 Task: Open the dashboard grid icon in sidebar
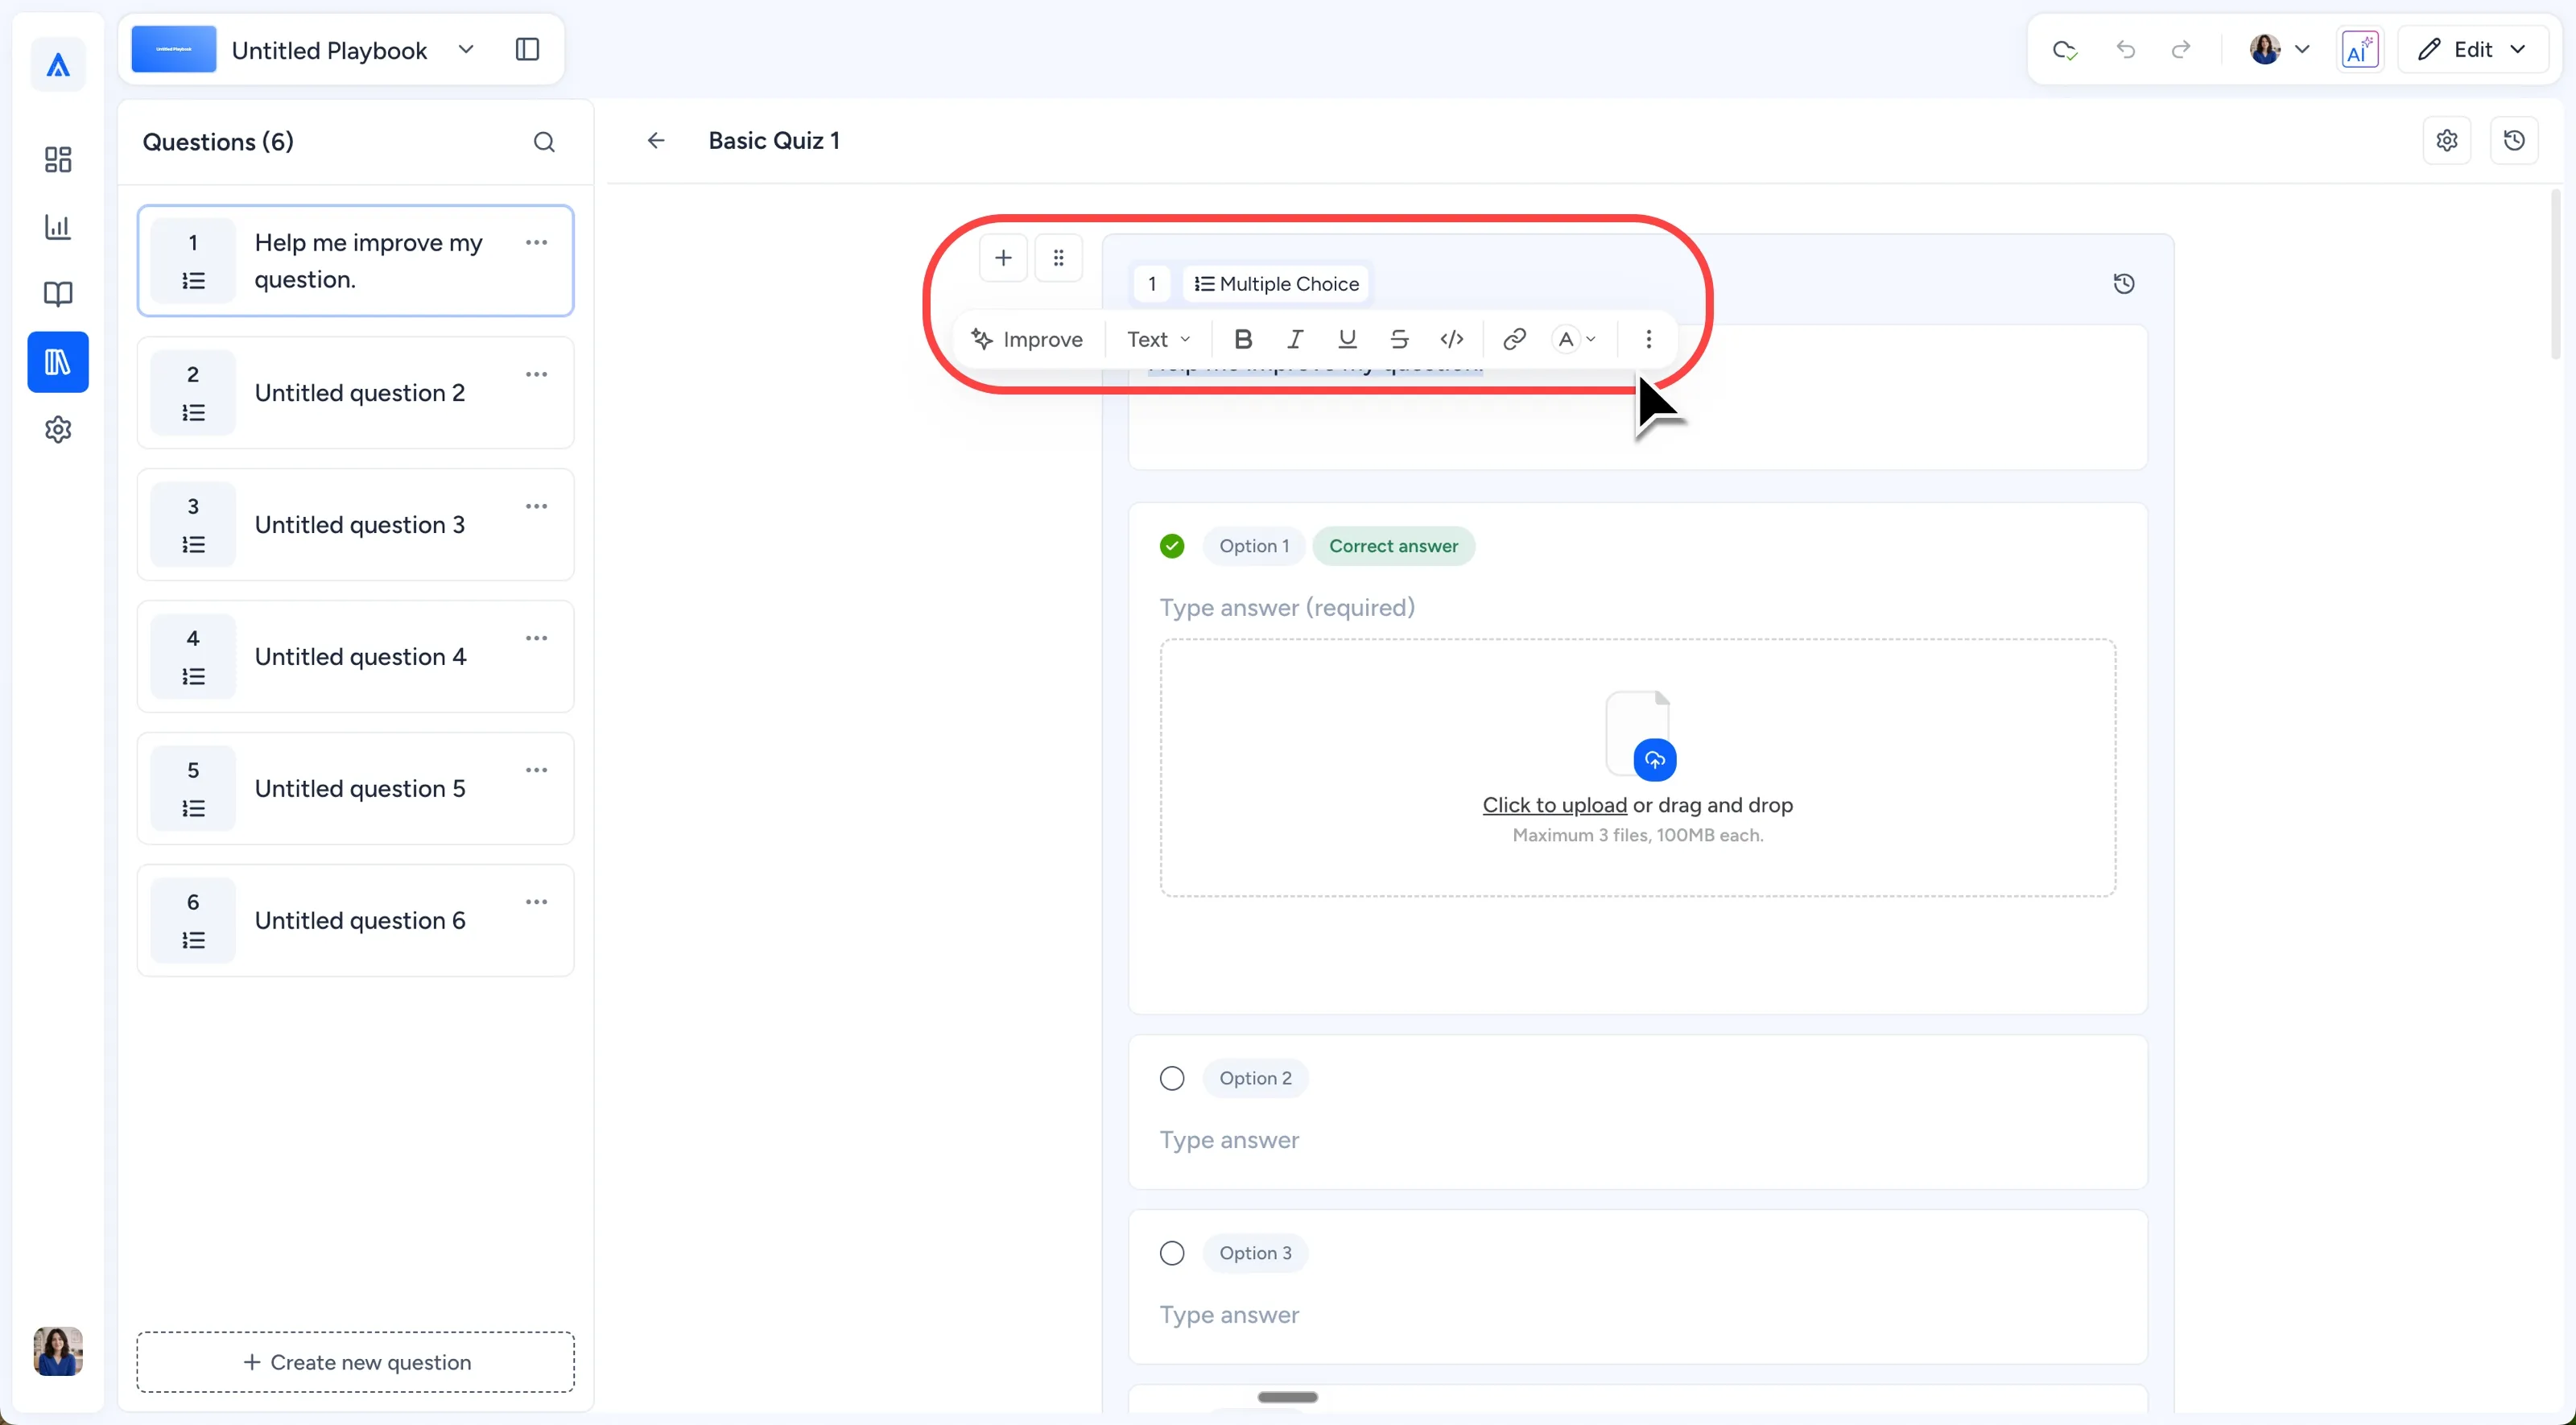tap(58, 160)
